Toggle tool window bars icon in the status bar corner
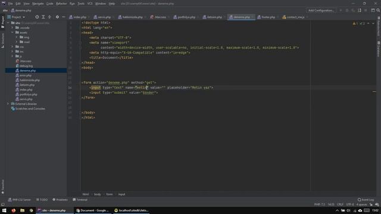This screenshot has height=214, width=381. [x=2, y=204]
